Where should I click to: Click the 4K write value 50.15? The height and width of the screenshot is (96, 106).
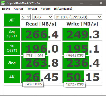[82, 77]
